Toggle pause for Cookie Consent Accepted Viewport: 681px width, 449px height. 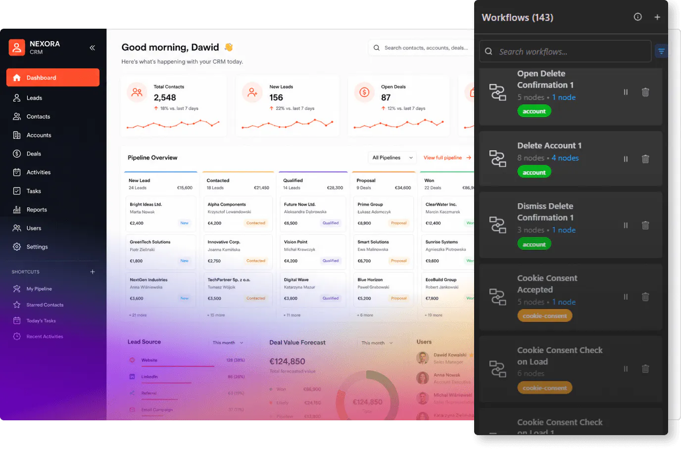click(x=626, y=297)
